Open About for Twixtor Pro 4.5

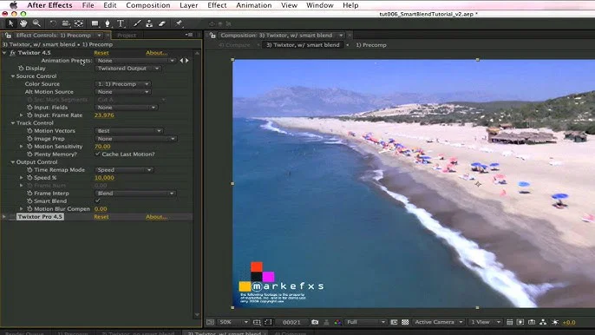click(157, 216)
